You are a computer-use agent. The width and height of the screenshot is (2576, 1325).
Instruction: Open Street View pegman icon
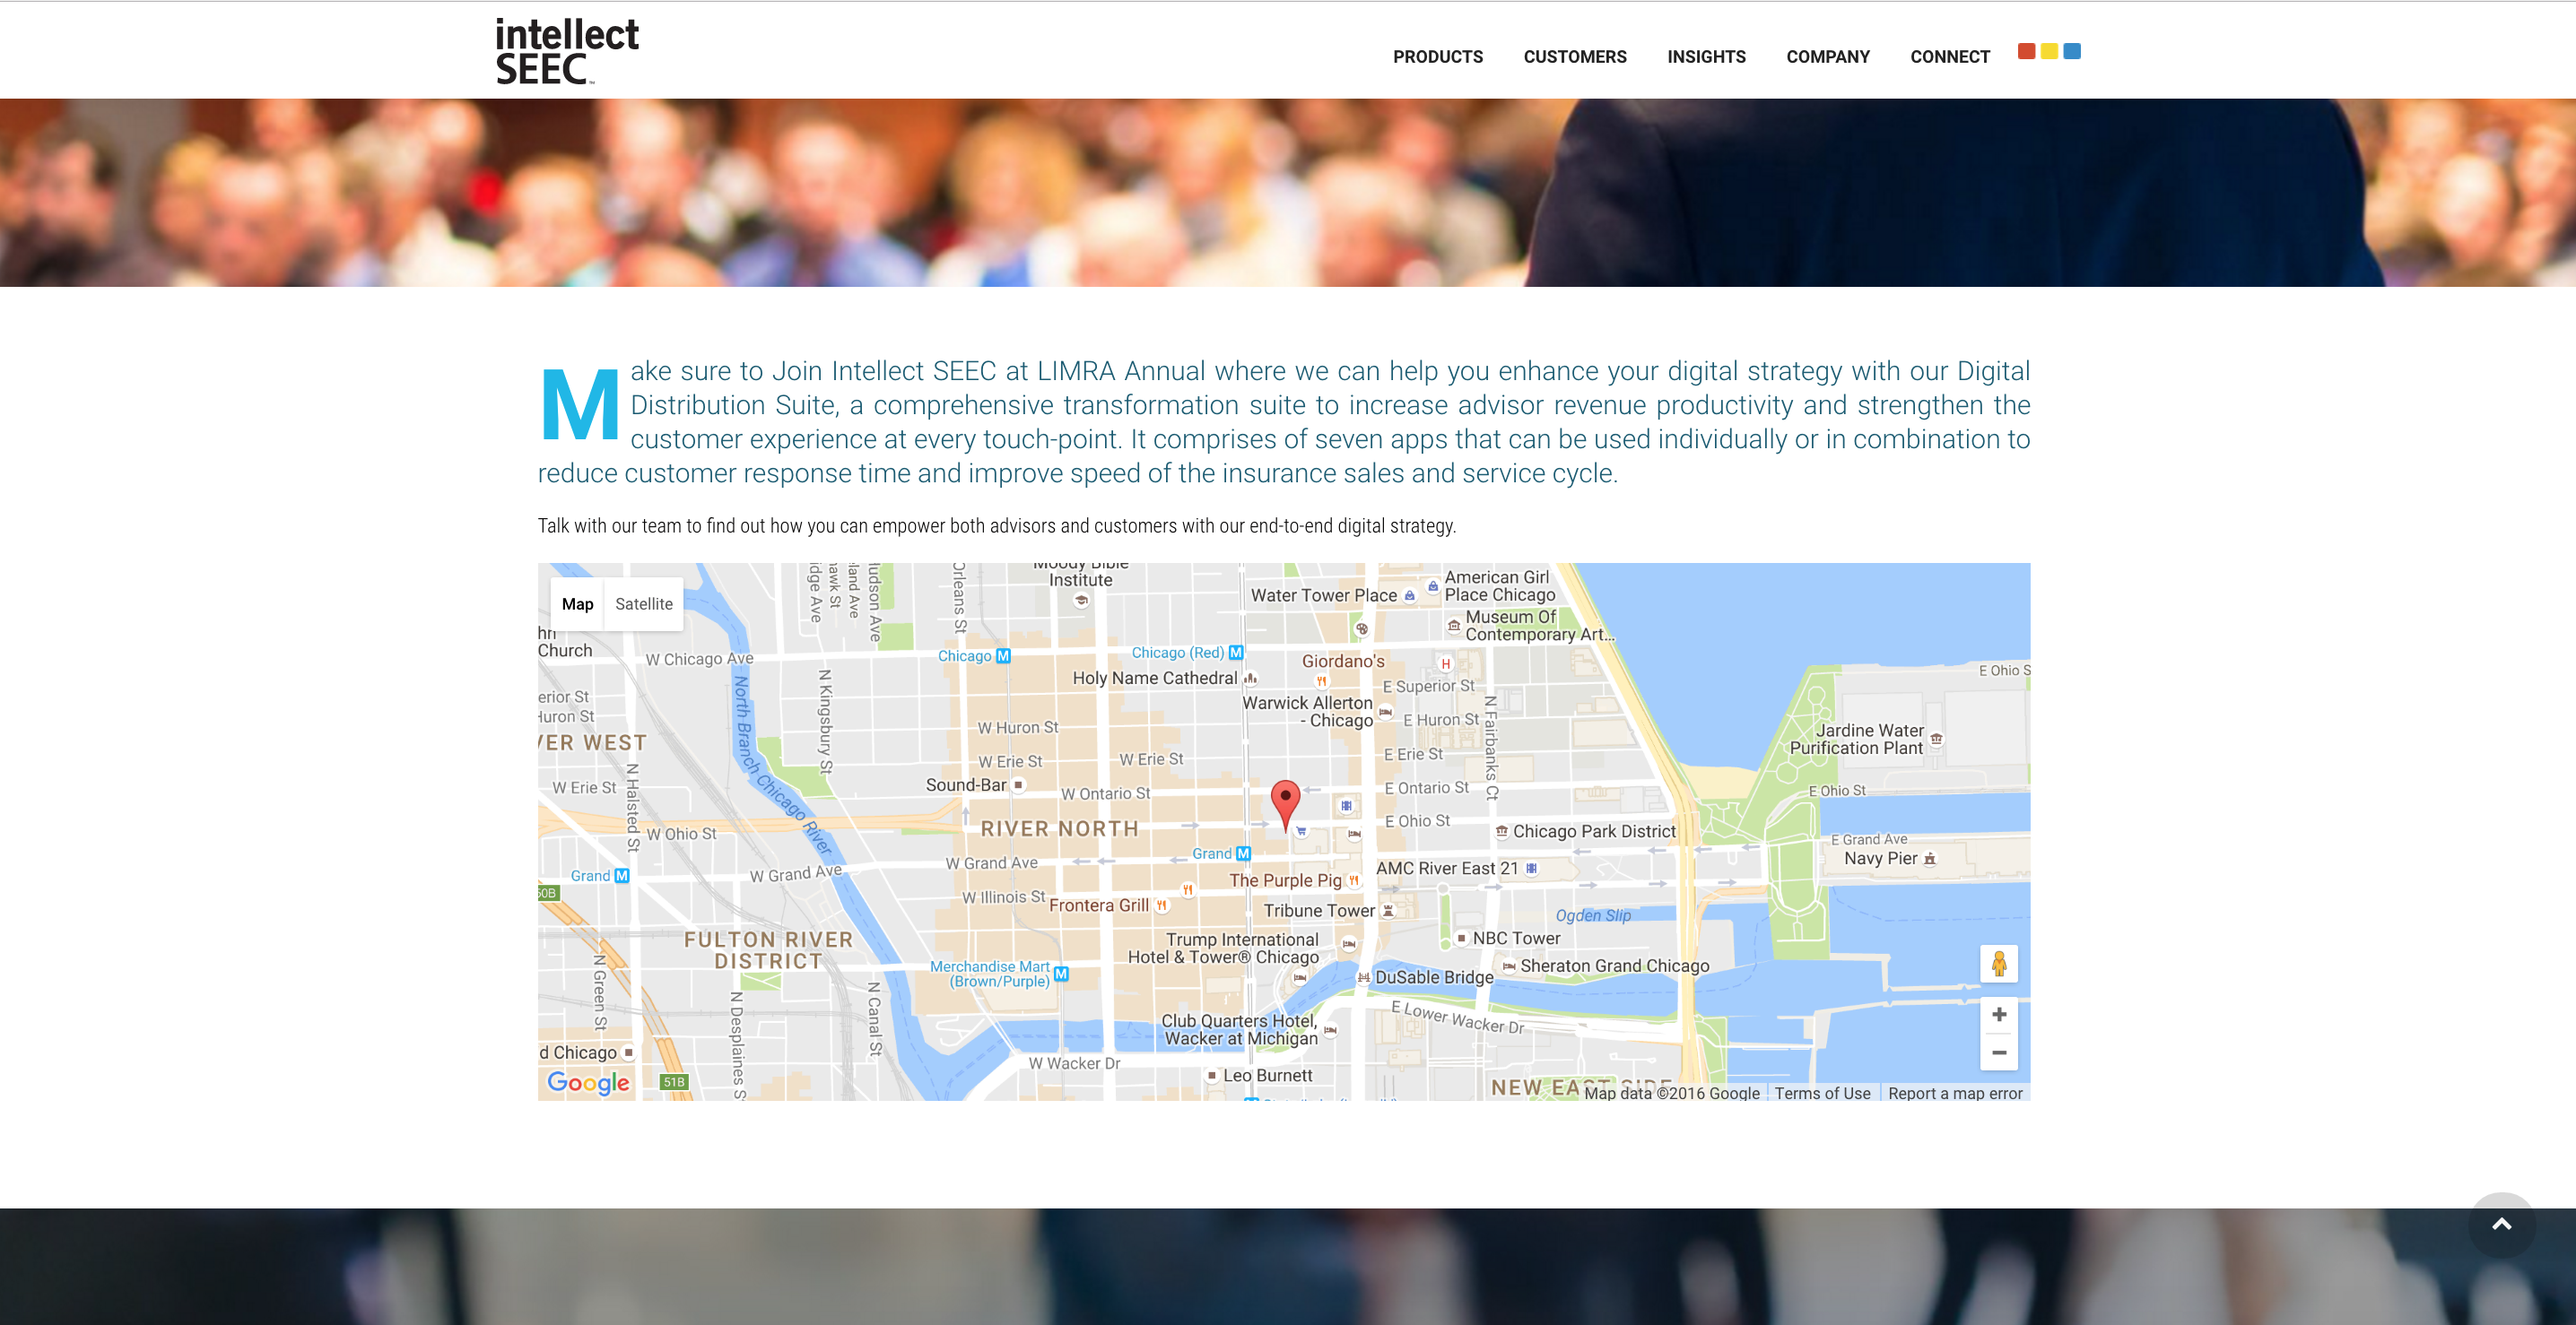pos(1998,964)
